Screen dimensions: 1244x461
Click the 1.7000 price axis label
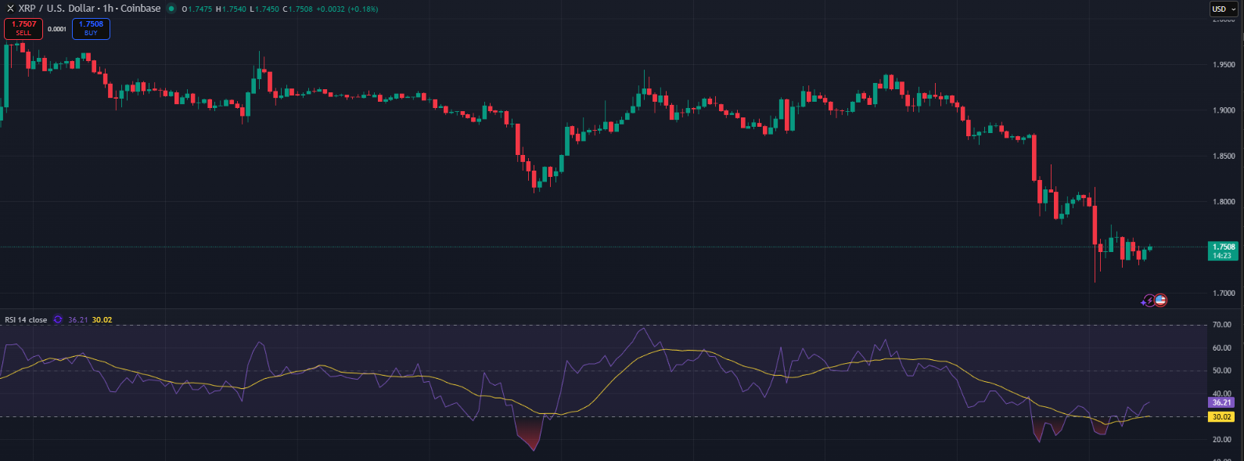(1224, 294)
